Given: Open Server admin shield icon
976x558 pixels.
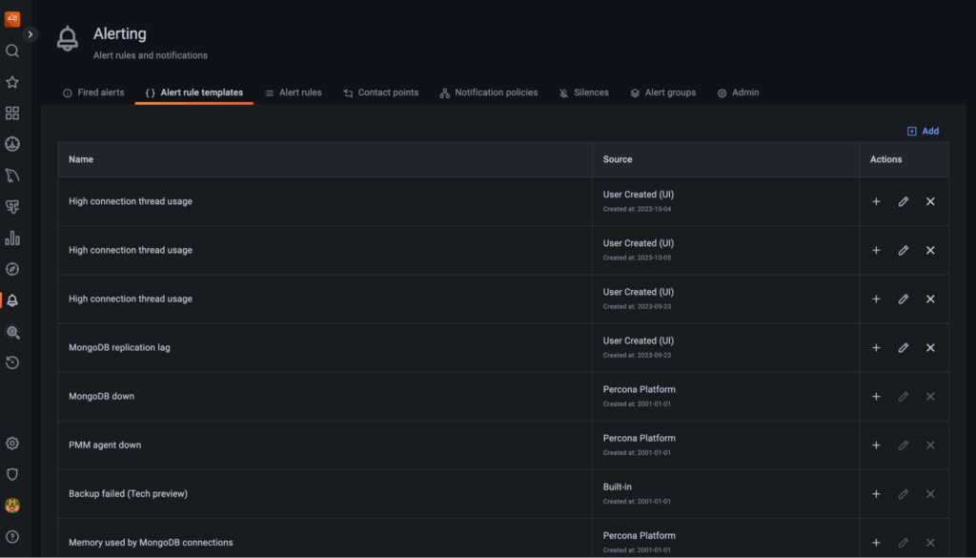Looking at the screenshot, I should click(x=12, y=474).
